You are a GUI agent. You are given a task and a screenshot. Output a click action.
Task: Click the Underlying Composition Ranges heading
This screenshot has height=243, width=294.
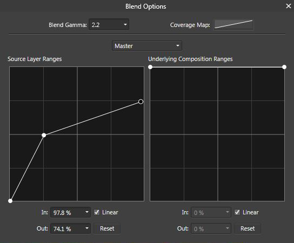190,59
